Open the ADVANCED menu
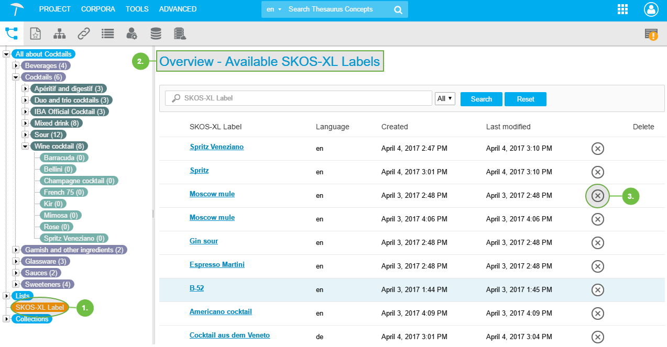This screenshot has height=347, width=667. coord(178,9)
